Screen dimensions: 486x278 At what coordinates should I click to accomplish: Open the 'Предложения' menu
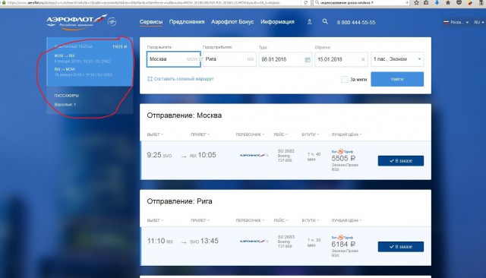[x=187, y=22]
